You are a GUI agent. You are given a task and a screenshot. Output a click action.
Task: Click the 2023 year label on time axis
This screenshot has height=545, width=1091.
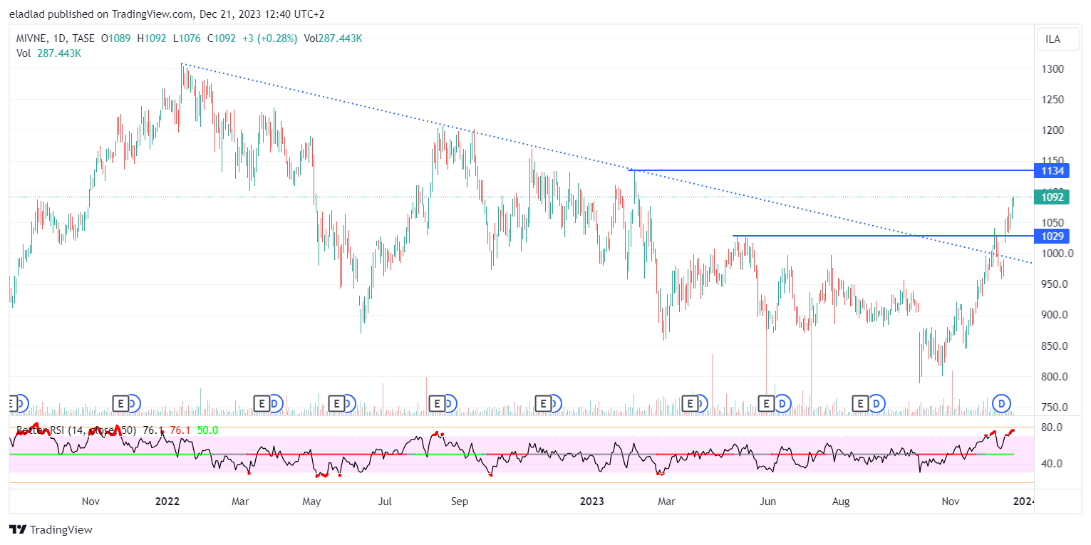click(591, 502)
